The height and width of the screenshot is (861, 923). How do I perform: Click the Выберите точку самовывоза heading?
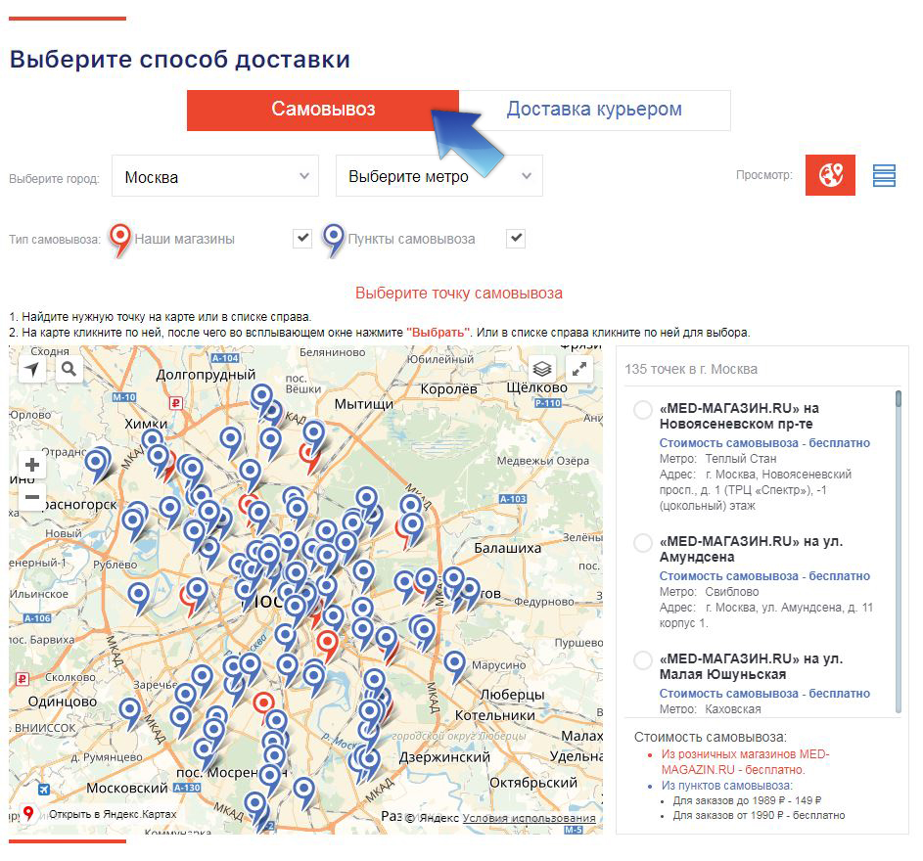(x=458, y=294)
